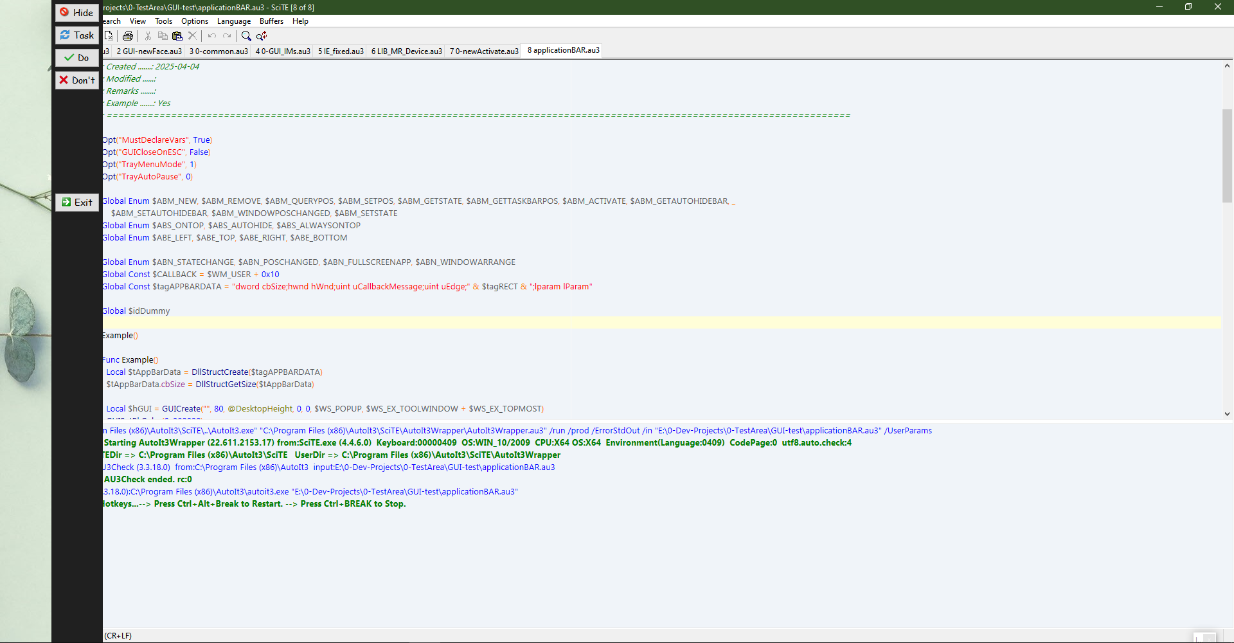Click the Redo arrow icon

pyautogui.click(x=227, y=36)
